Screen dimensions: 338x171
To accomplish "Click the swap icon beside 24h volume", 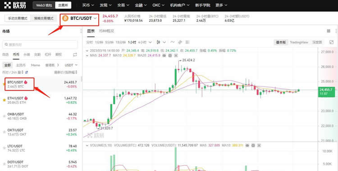I will pyautogui.click(x=27, y=72).
